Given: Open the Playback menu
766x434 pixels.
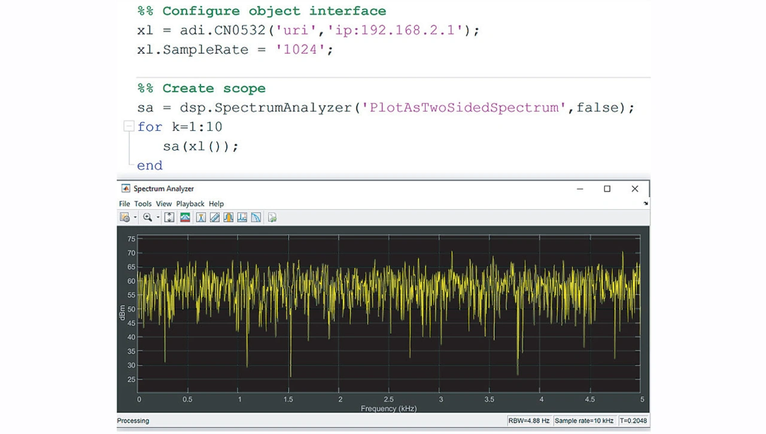Looking at the screenshot, I should coord(190,204).
